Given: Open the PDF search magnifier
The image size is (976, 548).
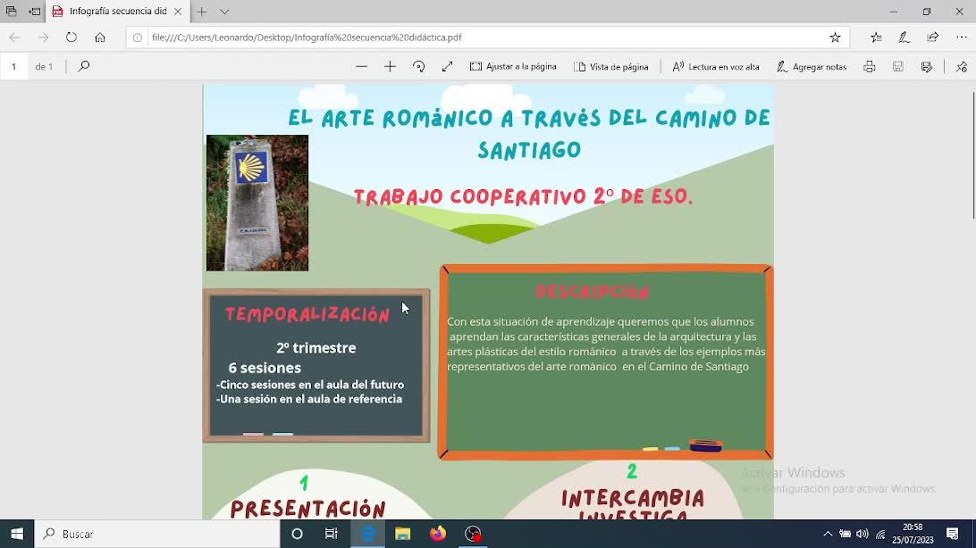Looking at the screenshot, I should pyautogui.click(x=84, y=66).
